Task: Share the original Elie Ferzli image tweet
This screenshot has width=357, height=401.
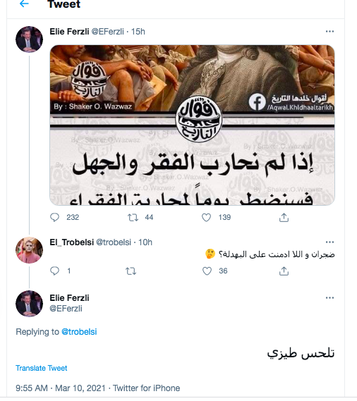Action: 284,217
